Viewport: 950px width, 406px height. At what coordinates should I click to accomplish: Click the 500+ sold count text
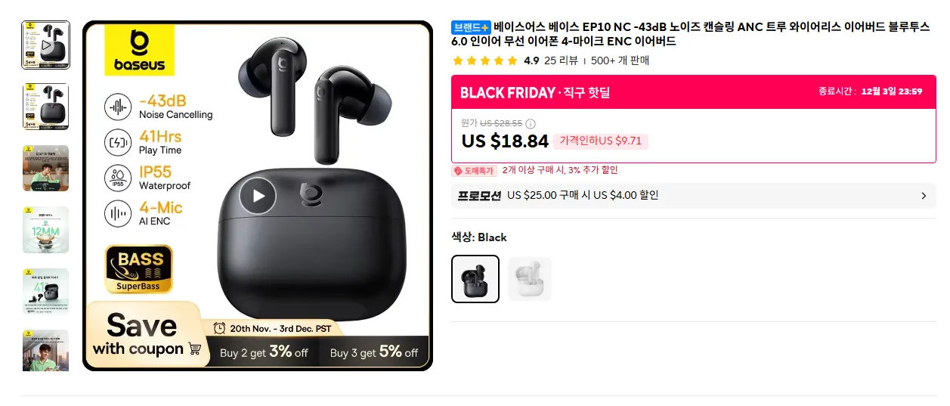620,60
